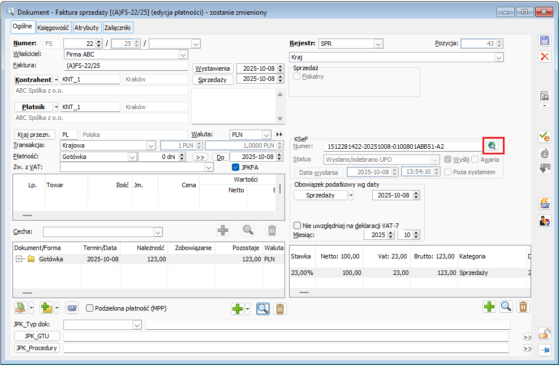Image resolution: width=560 pixels, height=366 pixels.
Task: Enable Podzielona płatność (MPP) checkbox
Action: 89,308
